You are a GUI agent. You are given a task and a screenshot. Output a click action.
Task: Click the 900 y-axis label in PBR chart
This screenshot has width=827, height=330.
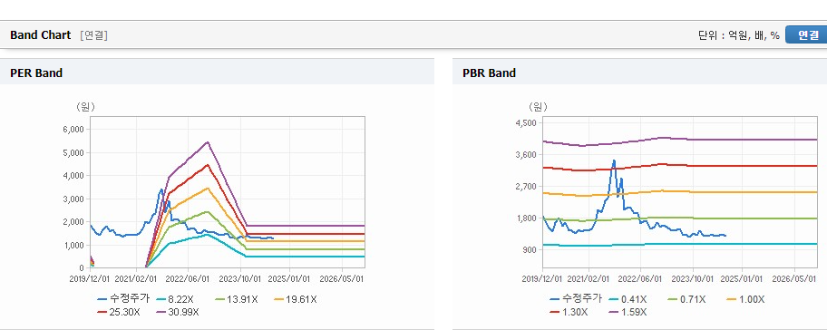[x=530, y=249]
